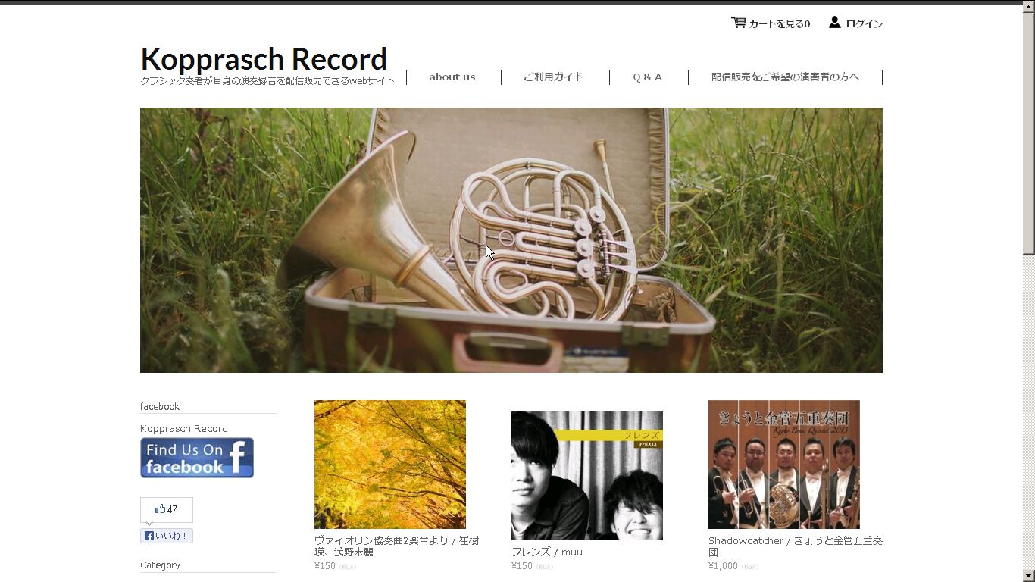Open the yellow autumn leaves album thumbnail
The image size is (1035, 582).
point(390,465)
